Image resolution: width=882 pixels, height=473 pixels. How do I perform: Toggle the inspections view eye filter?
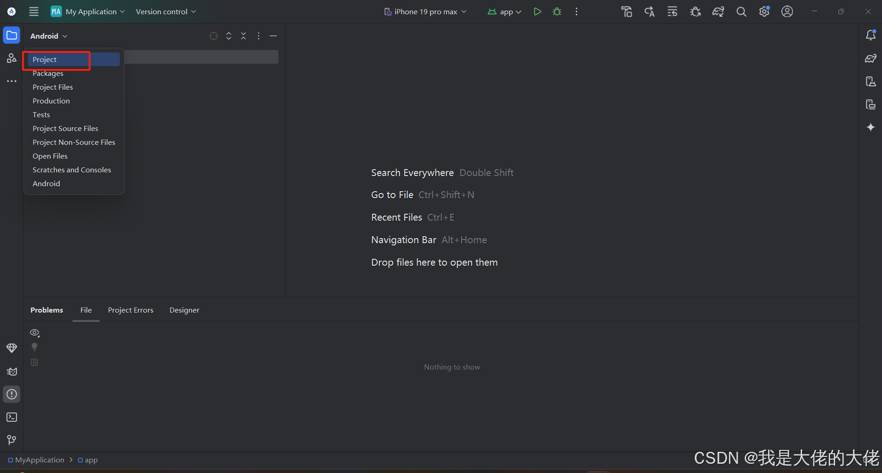(34, 332)
